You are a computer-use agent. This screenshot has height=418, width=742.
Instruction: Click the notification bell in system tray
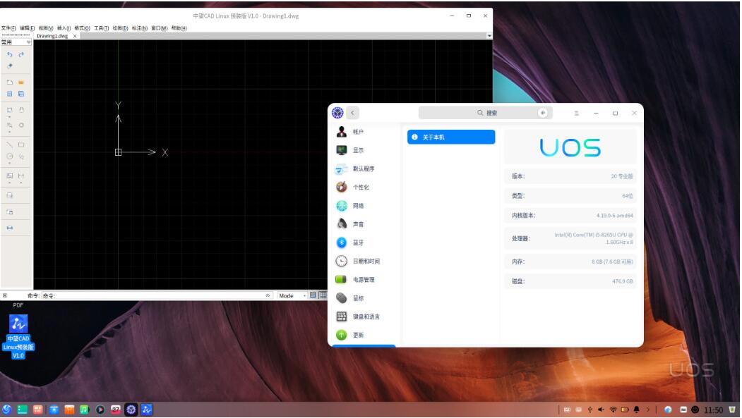click(637, 410)
